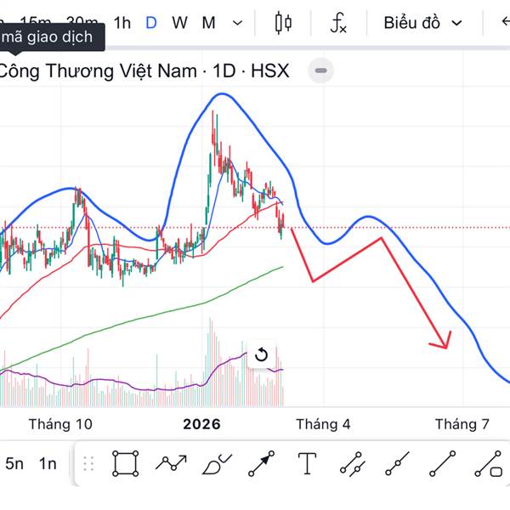Select the W weekly interval
The image size is (510, 510).
(179, 23)
